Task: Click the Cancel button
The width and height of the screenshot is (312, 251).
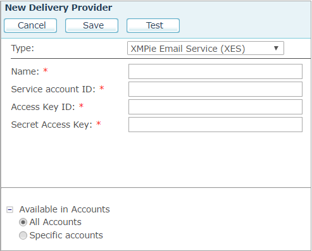Action: 30,25
